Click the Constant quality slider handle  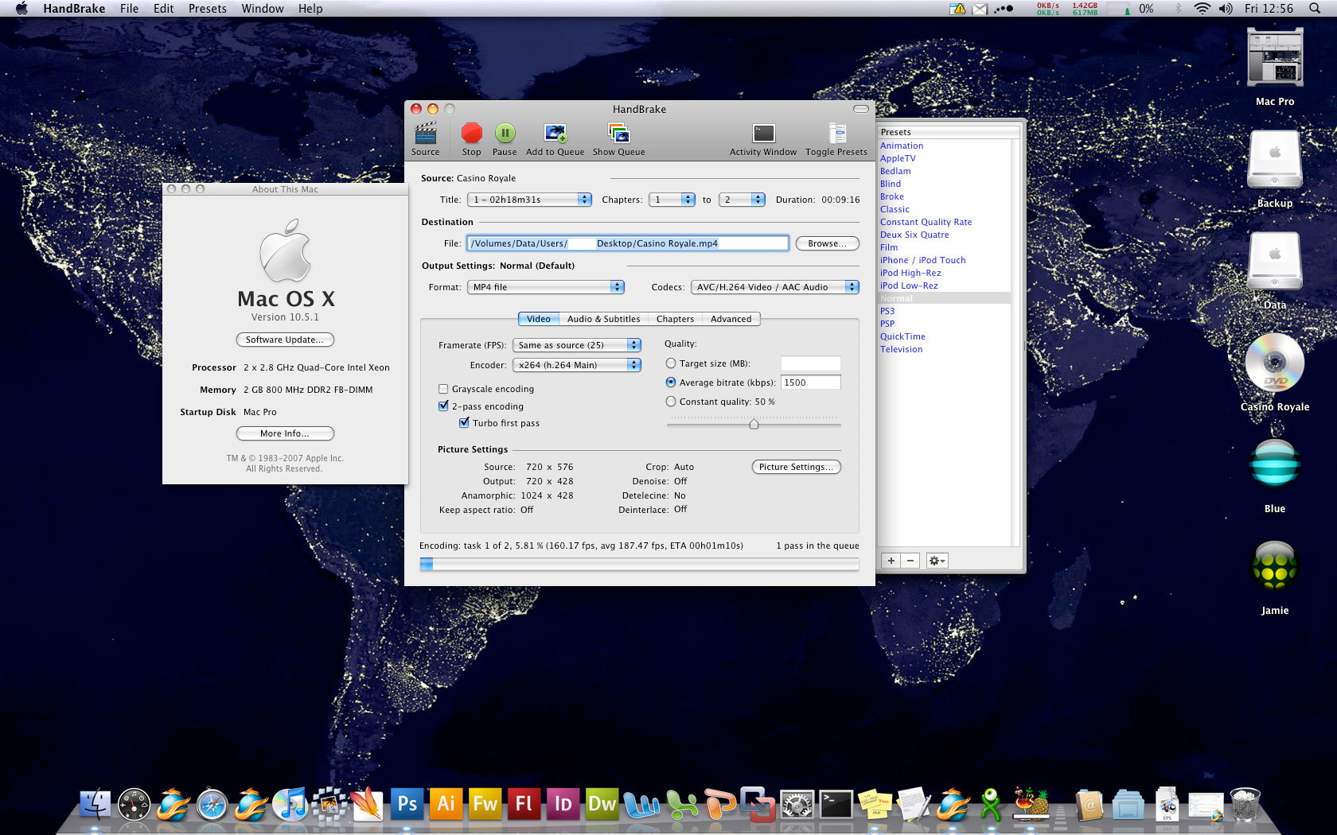pyautogui.click(x=754, y=424)
